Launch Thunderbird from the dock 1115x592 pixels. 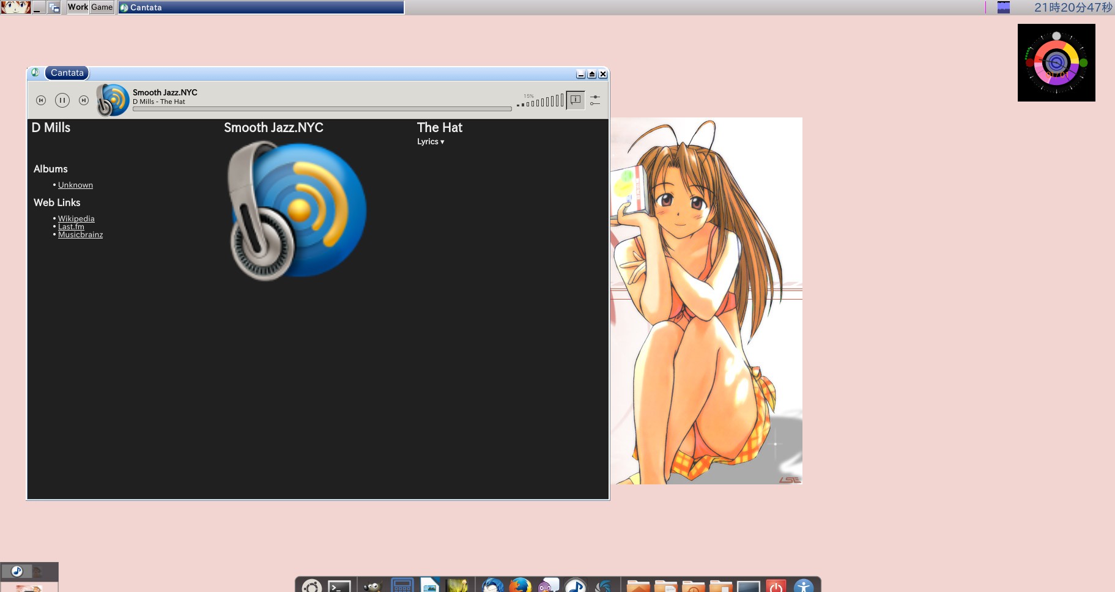[492, 586]
